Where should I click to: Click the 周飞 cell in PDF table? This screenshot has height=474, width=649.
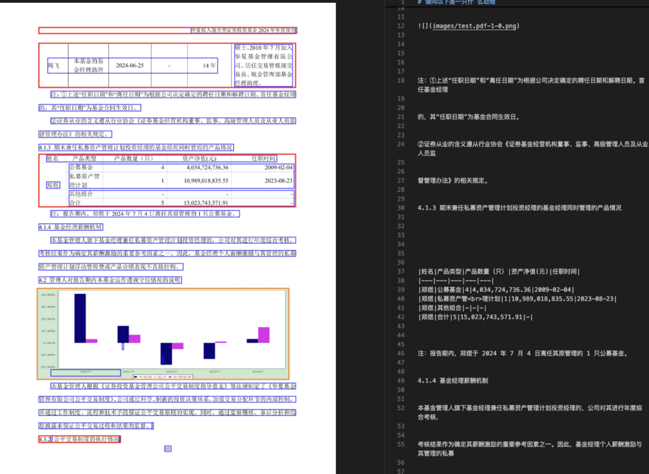[54, 66]
